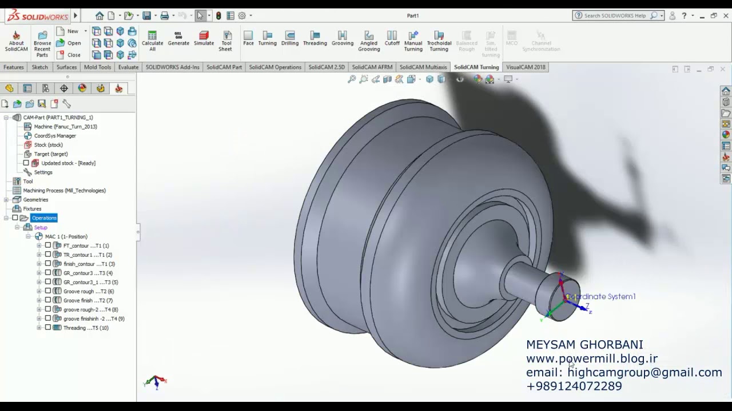Screen dimensions: 732x411
Task: Add a Cutoff operation
Action: (x=392, y=39)
